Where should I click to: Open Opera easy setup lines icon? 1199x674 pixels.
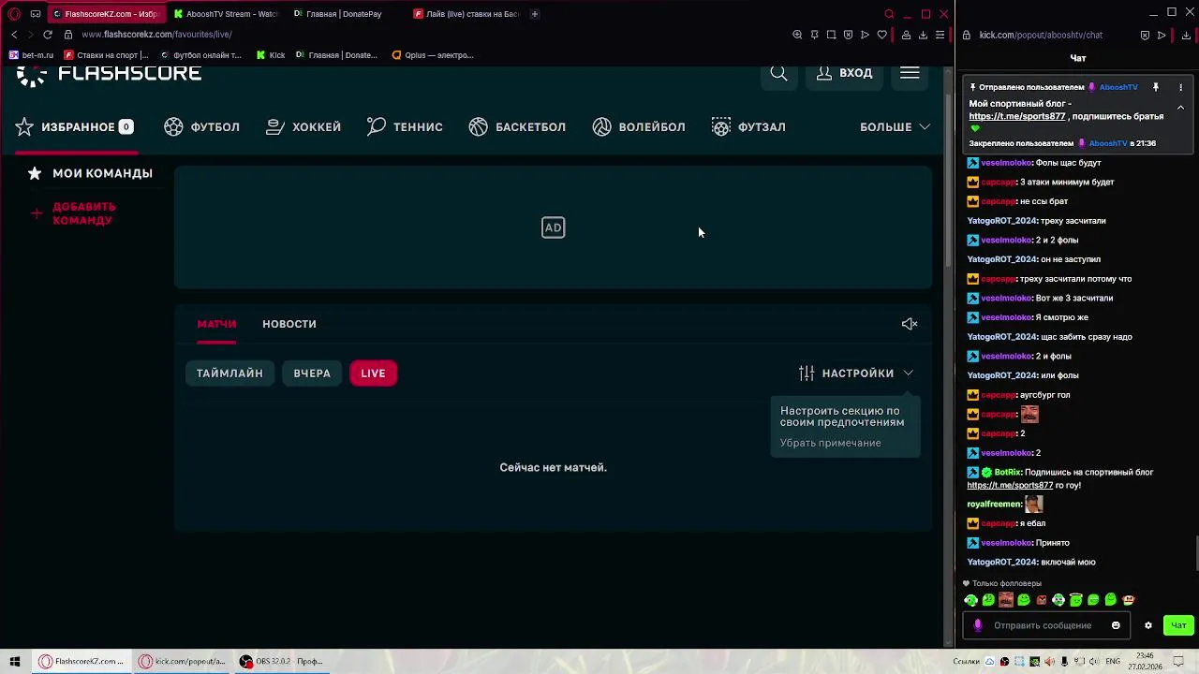[x=940, y=35]
